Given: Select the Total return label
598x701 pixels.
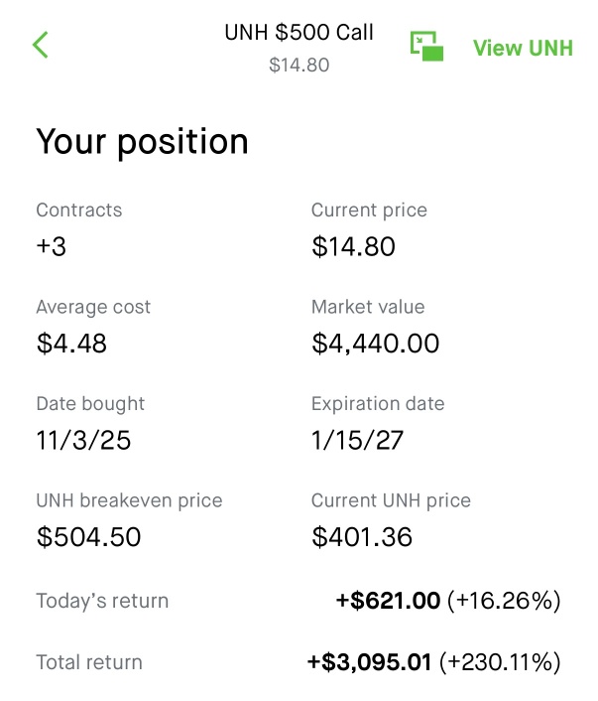Looking at the screenshot, I should pyautogui.click(x=89, y=662).
